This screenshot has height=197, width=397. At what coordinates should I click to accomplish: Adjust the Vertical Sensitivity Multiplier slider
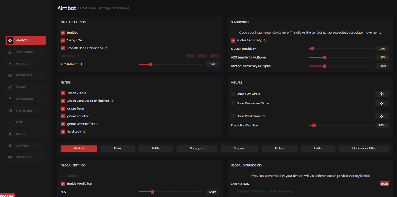[341, 66]
